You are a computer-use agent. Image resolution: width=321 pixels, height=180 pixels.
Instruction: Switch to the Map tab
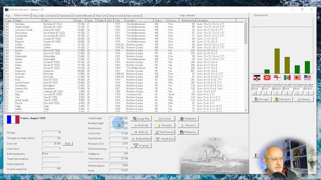[8, 15]
